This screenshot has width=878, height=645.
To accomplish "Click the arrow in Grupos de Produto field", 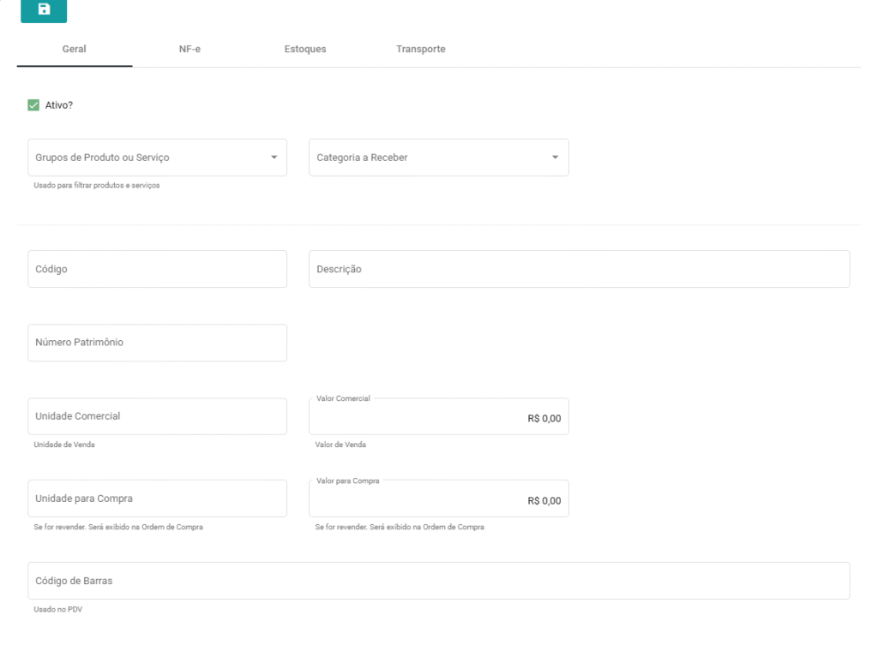I will tap(274, 158).
